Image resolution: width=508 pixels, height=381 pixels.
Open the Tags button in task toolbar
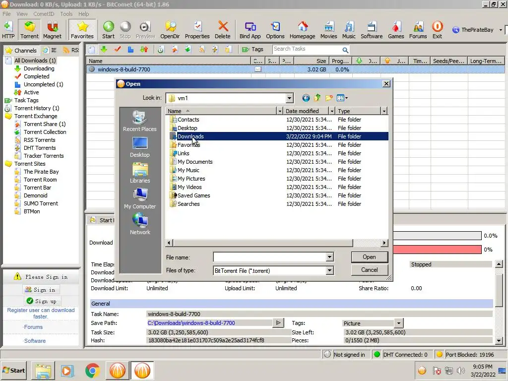click(253, 49)
